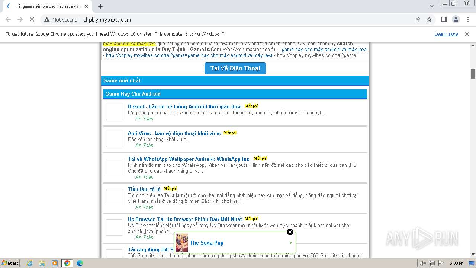The width and height of the screenshot is (476, 268).
Task: Open the Bekool Android protection link
Action: tap(185, 106)
